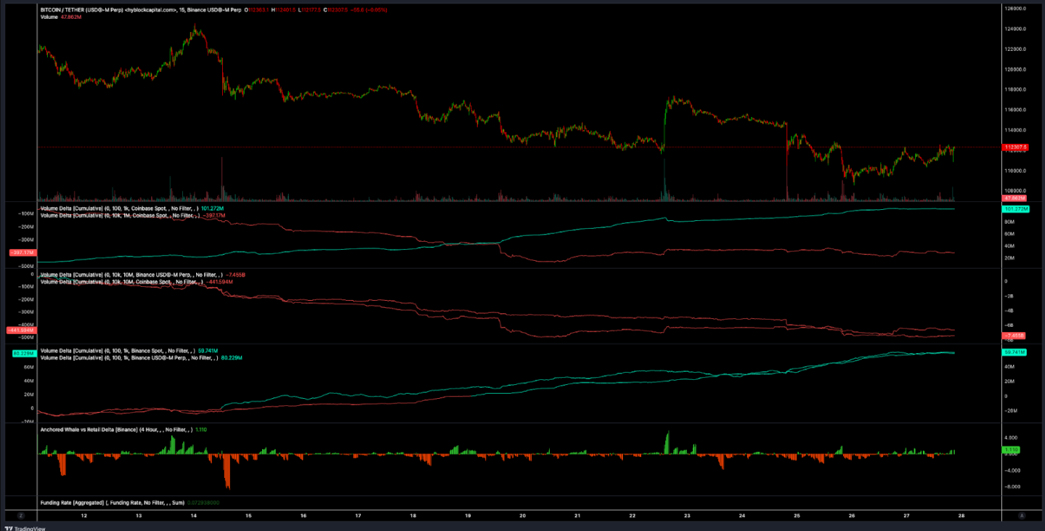This screenshot has height=531, width=1045.
Task: Click the teal 80.229M value label on the left axis
Action: pyautogui.click(x=22, y=354)
